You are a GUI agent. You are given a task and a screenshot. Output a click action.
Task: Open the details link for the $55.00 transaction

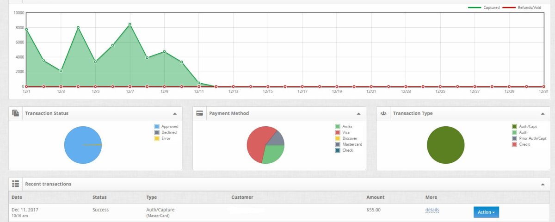(432, 210)
